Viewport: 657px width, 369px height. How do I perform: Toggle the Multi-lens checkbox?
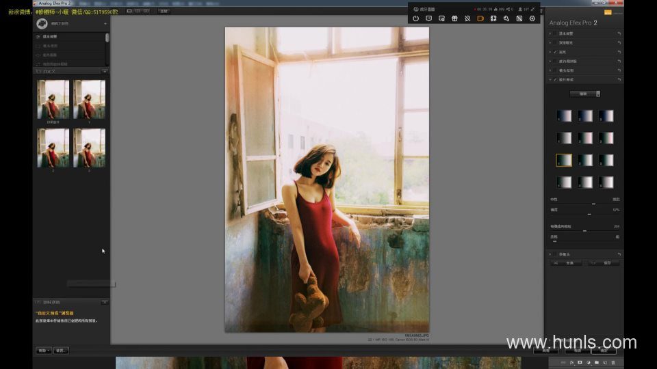[x=555, y=254]
